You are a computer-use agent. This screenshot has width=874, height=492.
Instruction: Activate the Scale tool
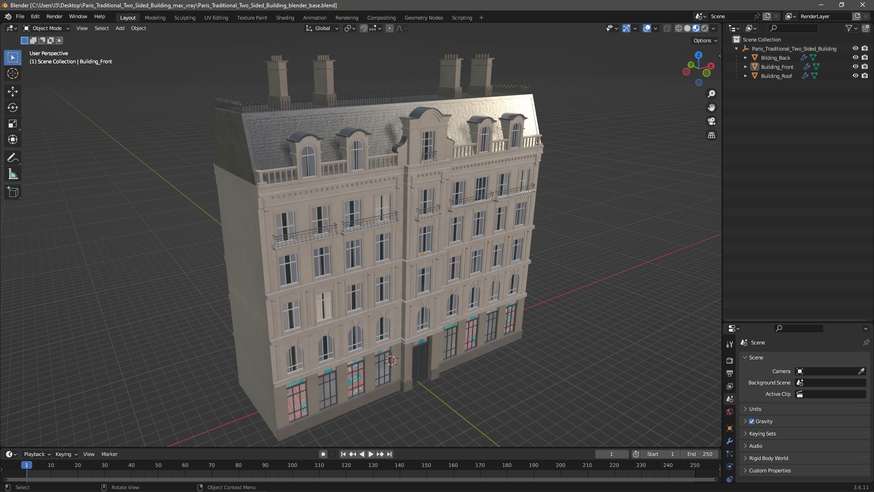(x=12, y=124)
